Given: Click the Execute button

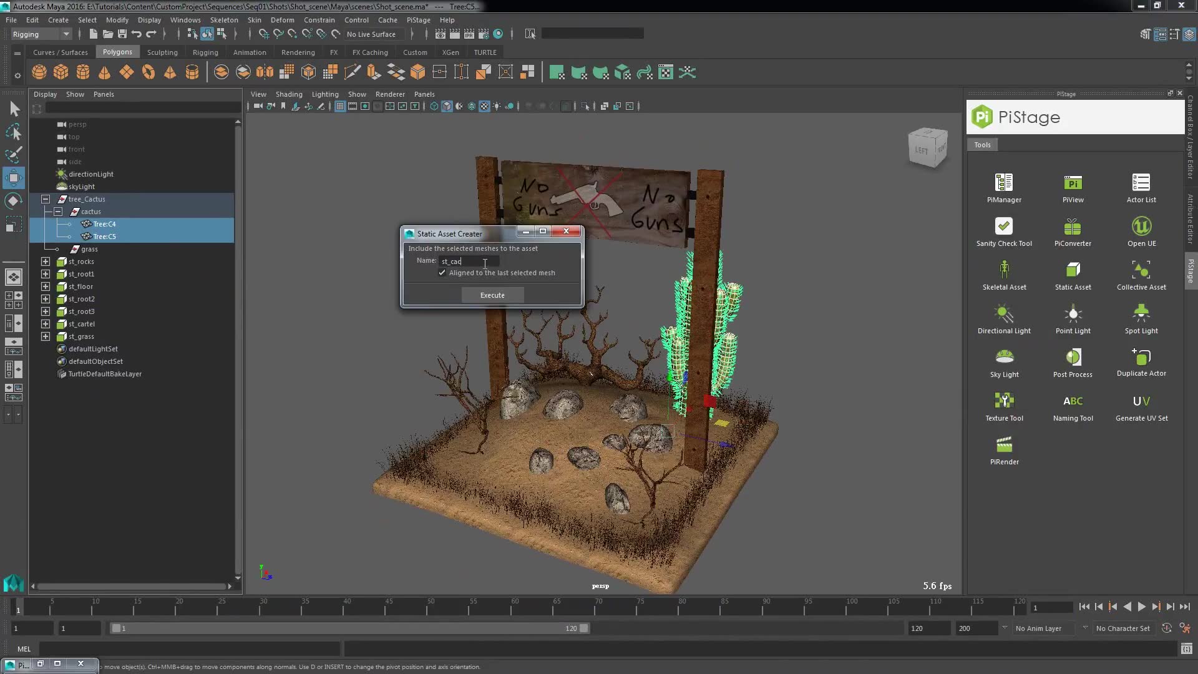Looking at the screenshot, I should point(492,295).
